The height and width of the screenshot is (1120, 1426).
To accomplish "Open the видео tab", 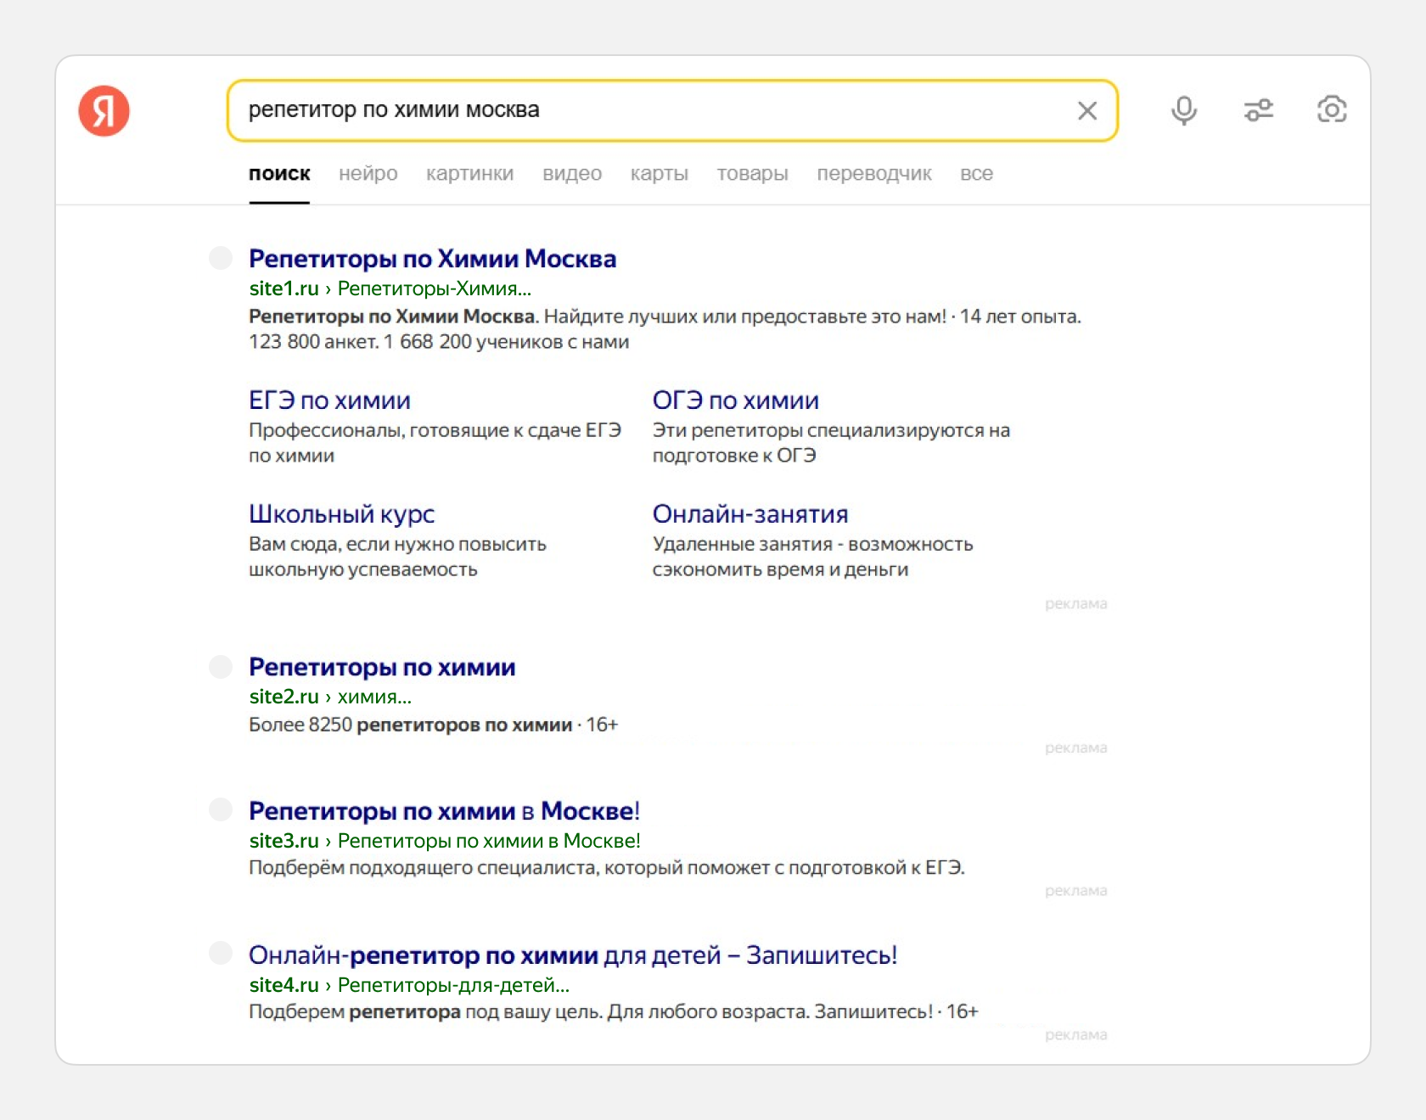I will pos(572,174).
